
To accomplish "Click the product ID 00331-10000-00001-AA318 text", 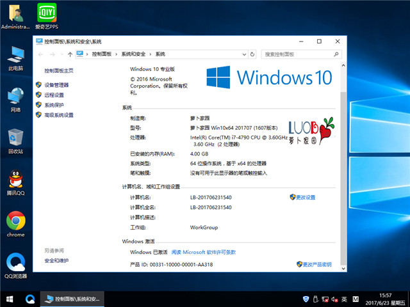I will (x=181, y=264).
